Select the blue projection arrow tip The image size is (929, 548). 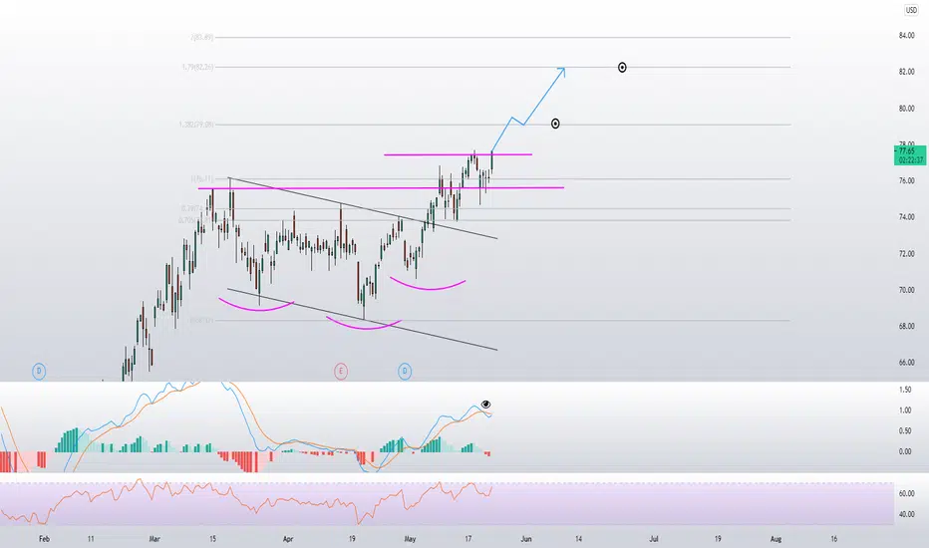(563, 70)
